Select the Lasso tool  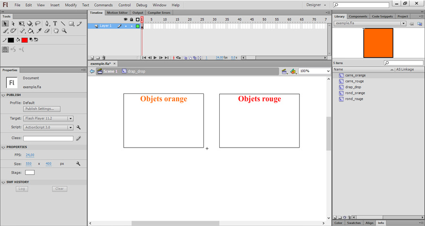tap(37, 23)
